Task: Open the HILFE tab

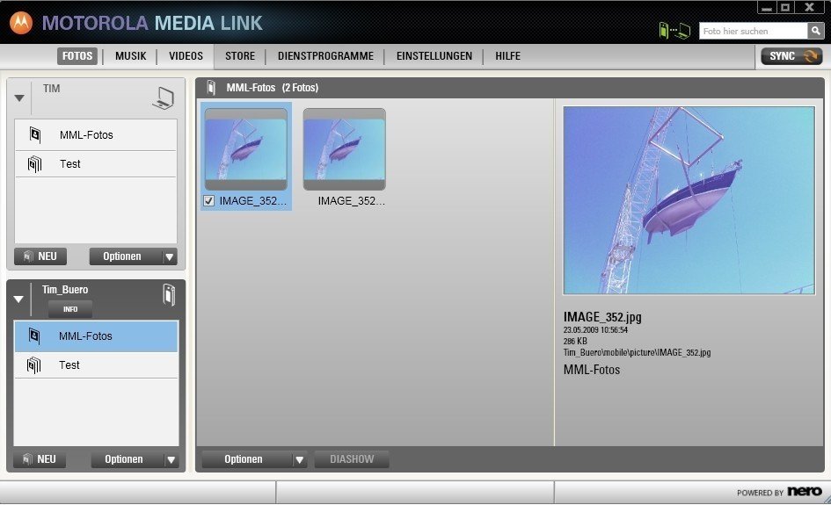Action: coord(507,56)
